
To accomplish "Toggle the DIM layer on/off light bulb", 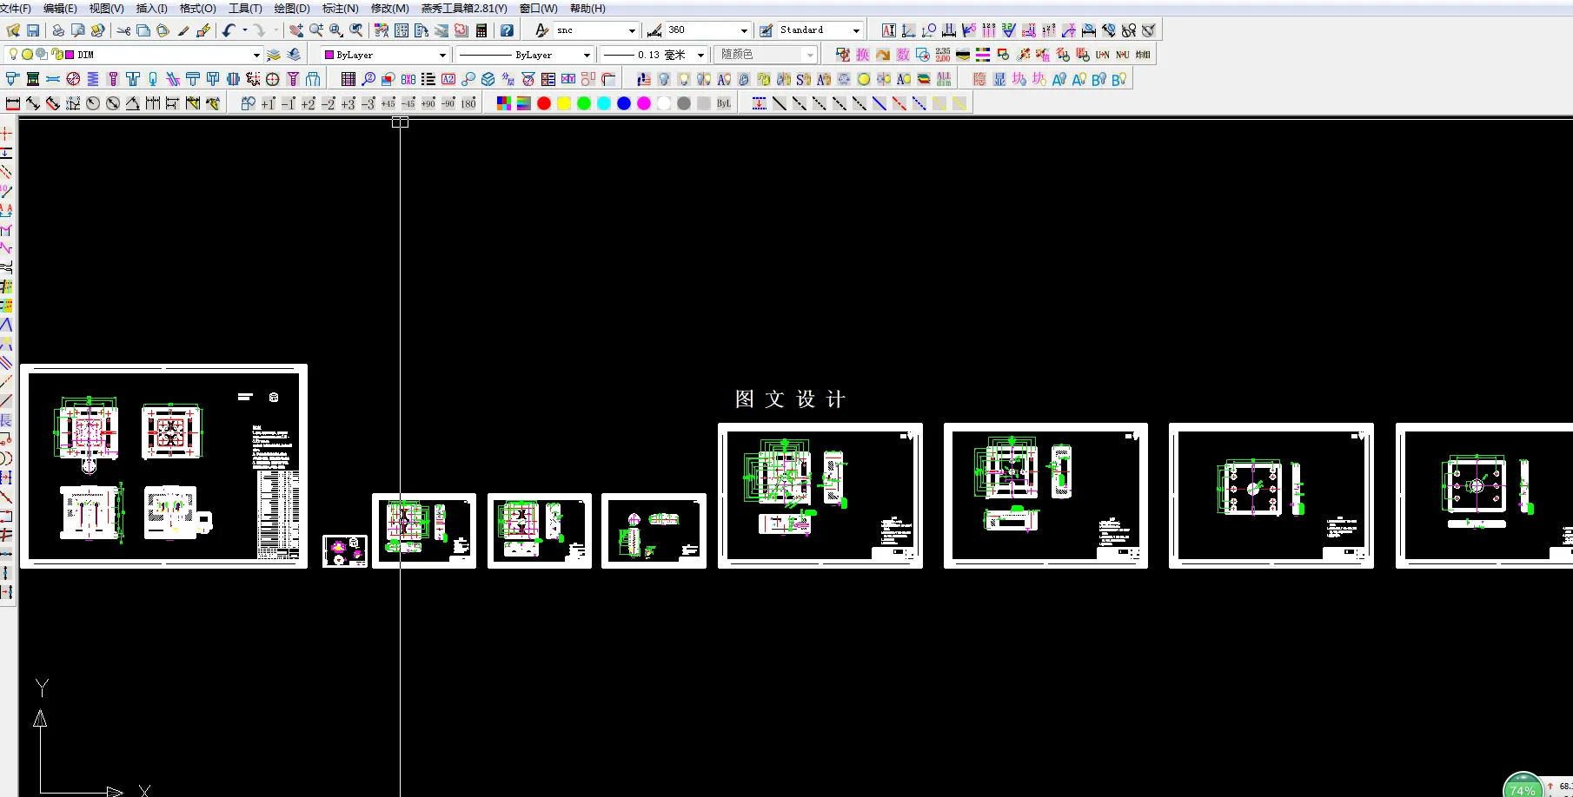I will [14, 54].
